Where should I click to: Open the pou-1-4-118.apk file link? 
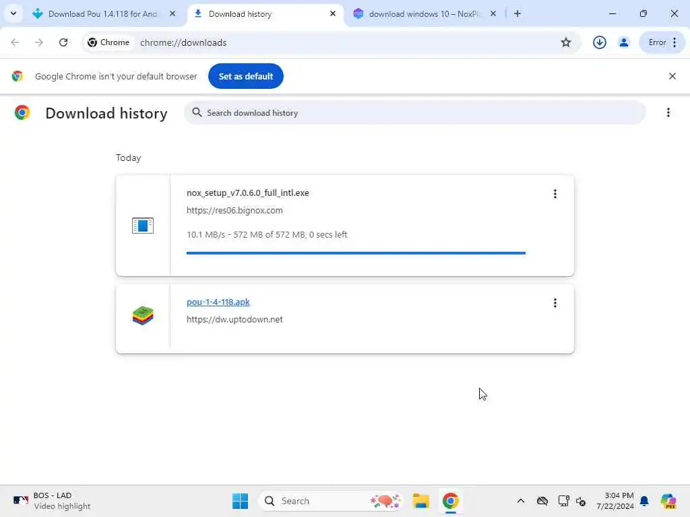218,302
